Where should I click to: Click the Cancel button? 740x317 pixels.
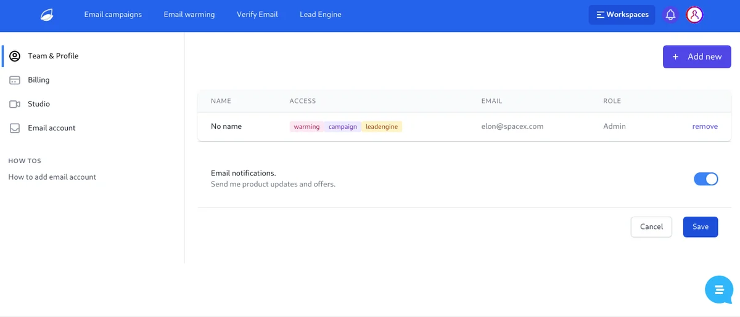[x=651, y=227]
